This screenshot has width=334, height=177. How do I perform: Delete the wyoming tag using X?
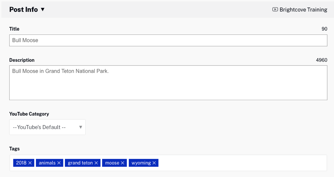(154, 163)
